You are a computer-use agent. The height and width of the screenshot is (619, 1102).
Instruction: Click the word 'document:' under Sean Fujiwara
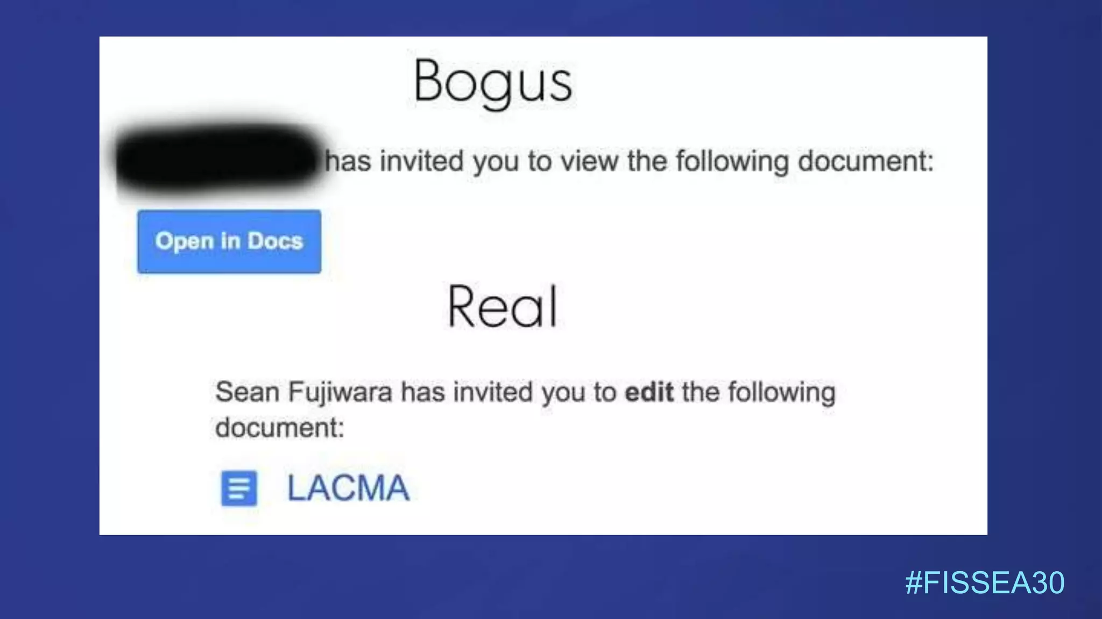(280, 428)
